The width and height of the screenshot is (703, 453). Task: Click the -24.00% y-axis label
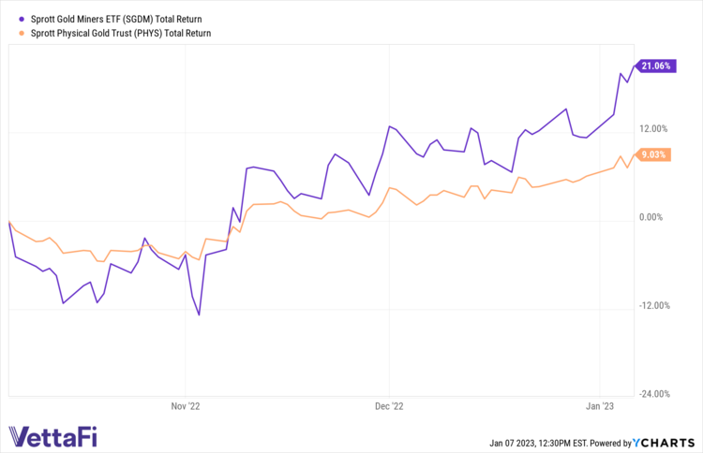click(x=652, y=393)
